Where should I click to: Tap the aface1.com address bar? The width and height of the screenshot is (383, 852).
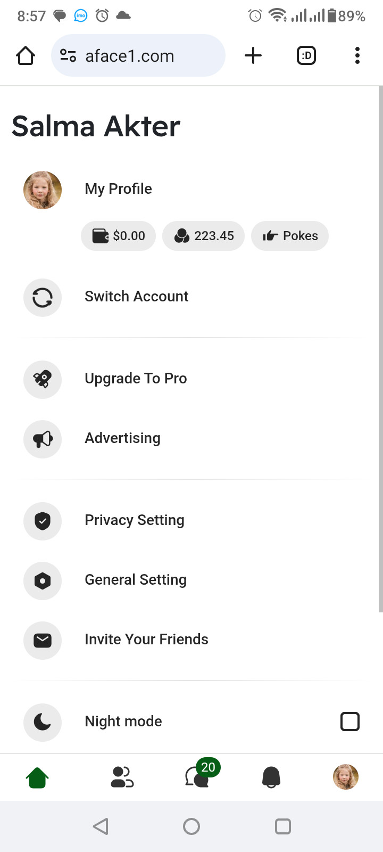tap(138, 55)
